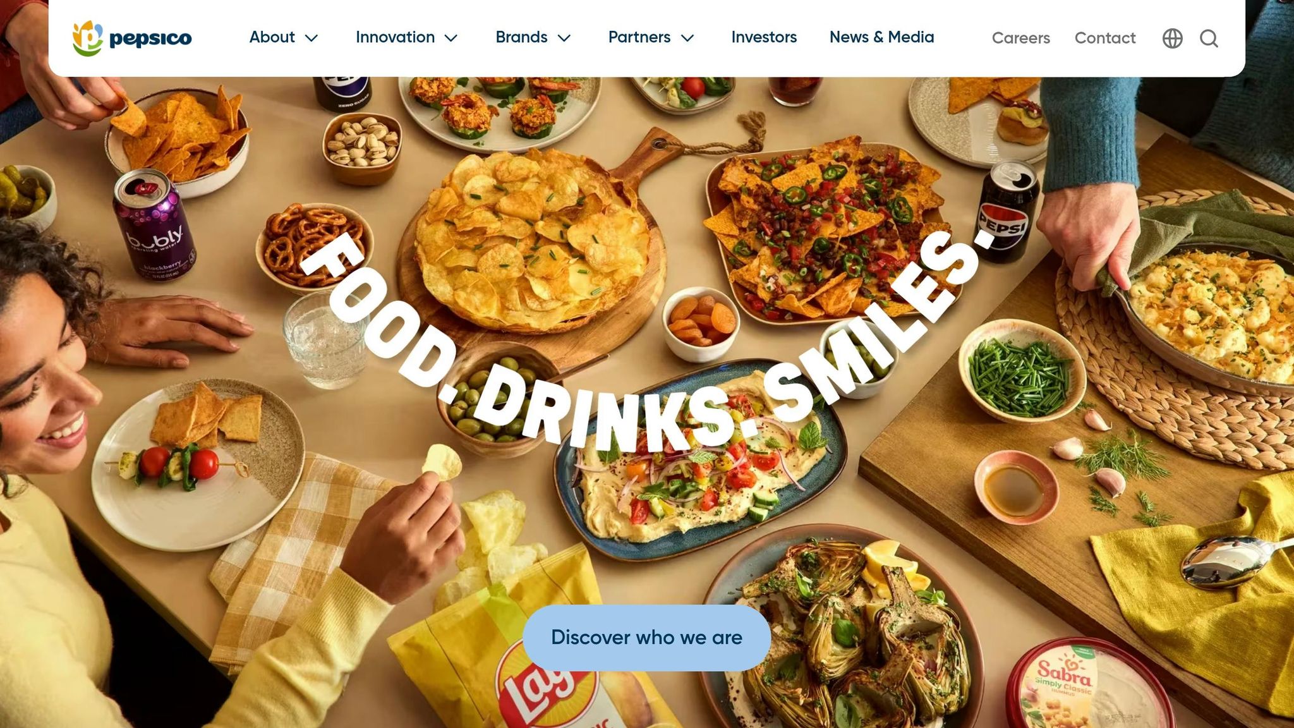Expand the Innovation chevron arrow
Screen dimensions: 1294x728
click(x=451, y=38)
